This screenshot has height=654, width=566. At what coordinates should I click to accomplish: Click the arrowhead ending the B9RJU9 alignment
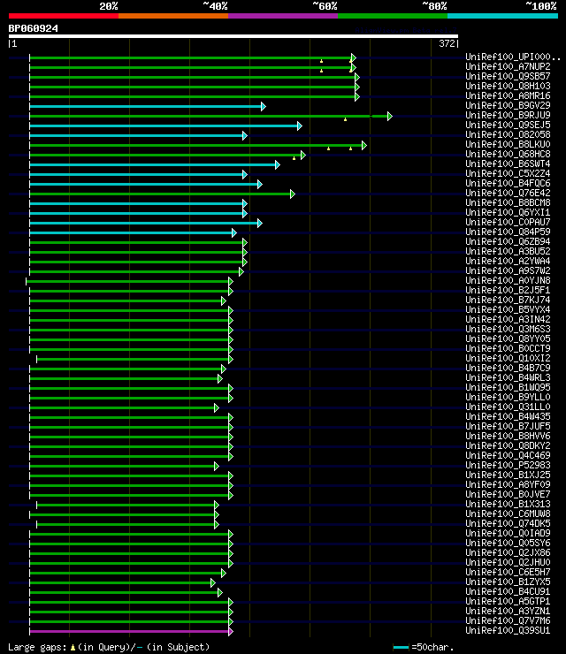(390, 117)
